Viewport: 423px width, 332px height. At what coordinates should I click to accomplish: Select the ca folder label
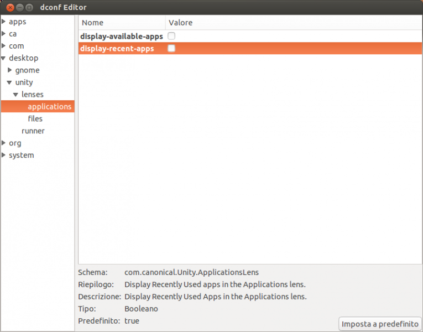coord(13,34)
